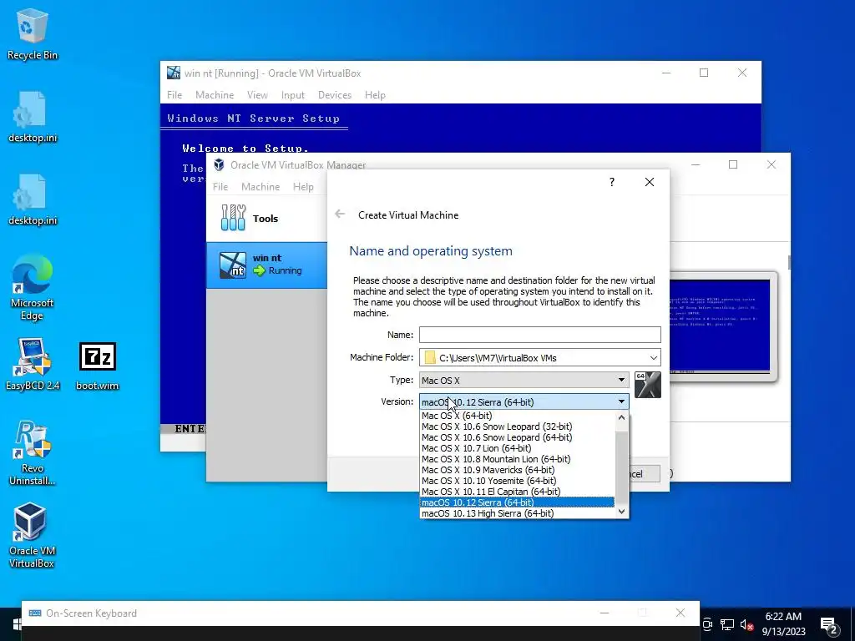Image resolution: width=855 pixels, height=641 pixels.
Task: Click the network tray icon
Action: coord(727,624)
